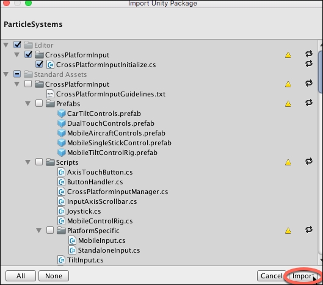Toggle the Standard Assets mixed-state checkbox
This screenshot has height=285, width=323.
(17, 74)
